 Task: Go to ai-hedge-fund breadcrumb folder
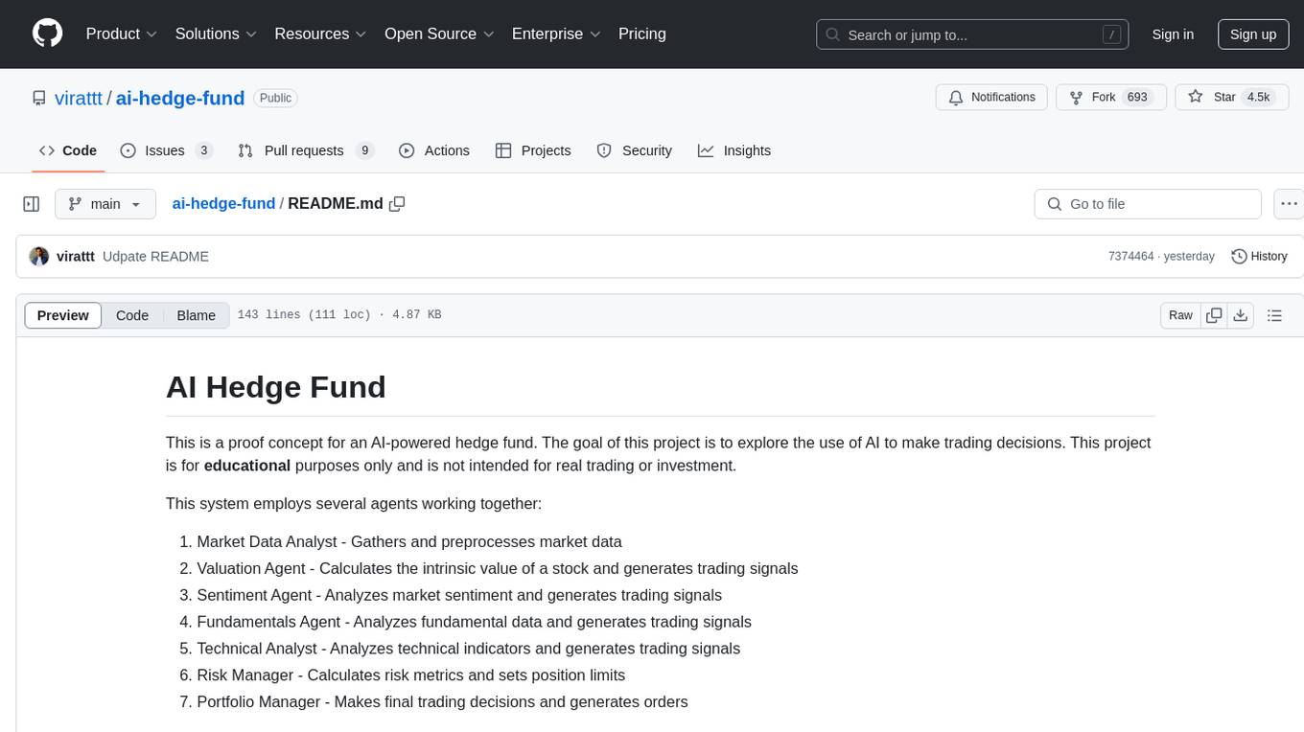pos(223,204)
